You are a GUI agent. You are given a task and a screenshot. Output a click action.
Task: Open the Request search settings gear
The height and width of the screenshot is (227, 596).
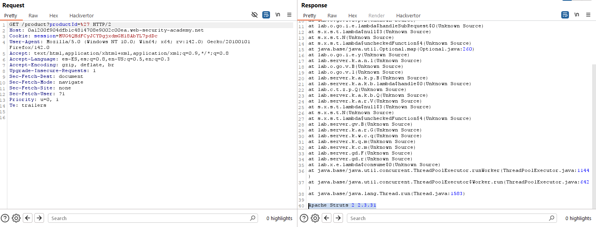coord(16,218)
